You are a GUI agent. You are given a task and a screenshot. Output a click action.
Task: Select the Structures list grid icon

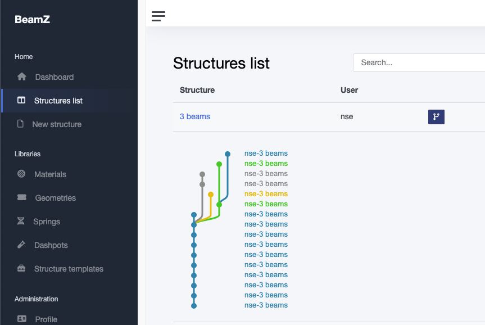21,101
